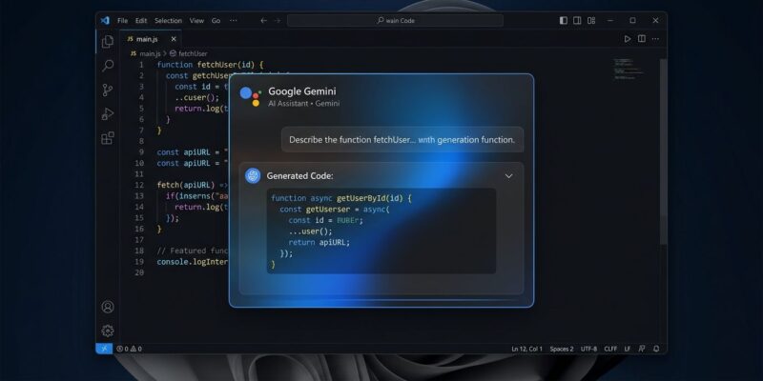
Task: Open the Source Control view
Action: [x=108, y=90]
